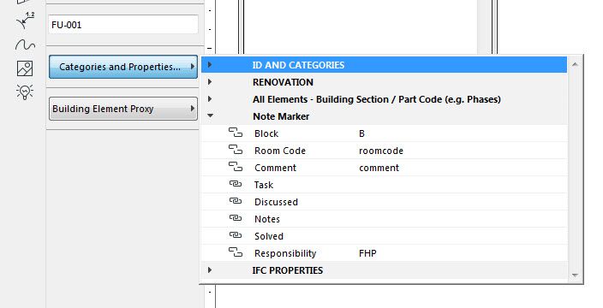Click the Comment property label
Screen dimensions: 603x308
(x=275, y=168)
